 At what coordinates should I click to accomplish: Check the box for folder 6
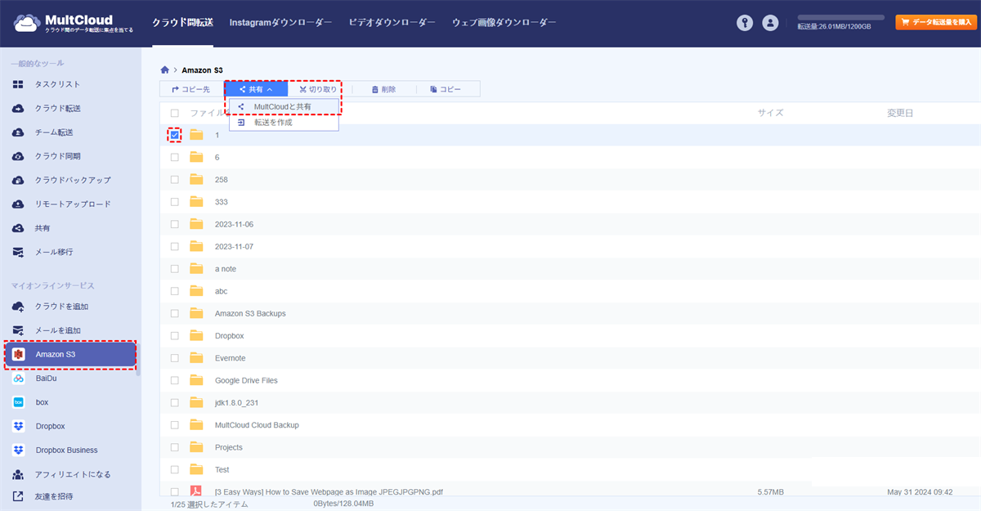pyautogui.click(x=174, y=157)
